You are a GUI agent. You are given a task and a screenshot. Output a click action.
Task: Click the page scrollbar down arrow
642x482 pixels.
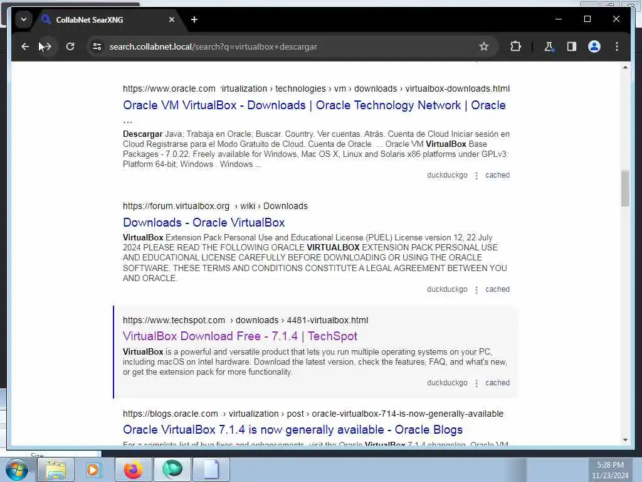pos(625,440)
